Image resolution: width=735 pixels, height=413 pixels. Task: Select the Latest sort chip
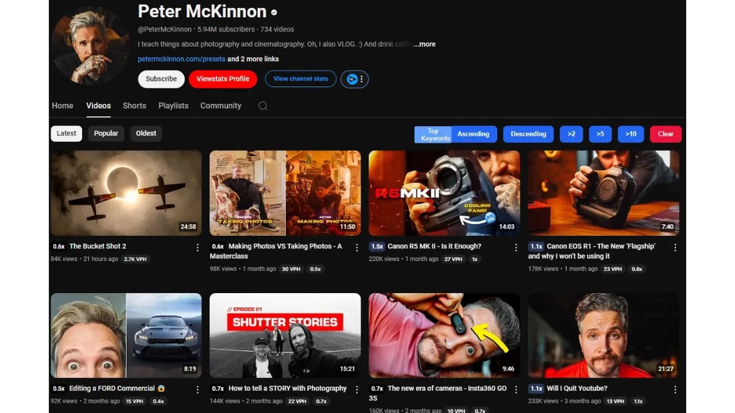click(x=66, y=134)
